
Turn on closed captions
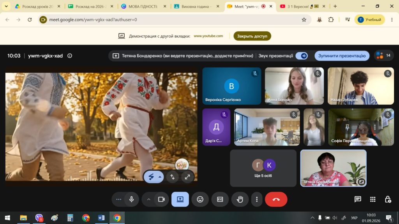[x=220, y=199]
